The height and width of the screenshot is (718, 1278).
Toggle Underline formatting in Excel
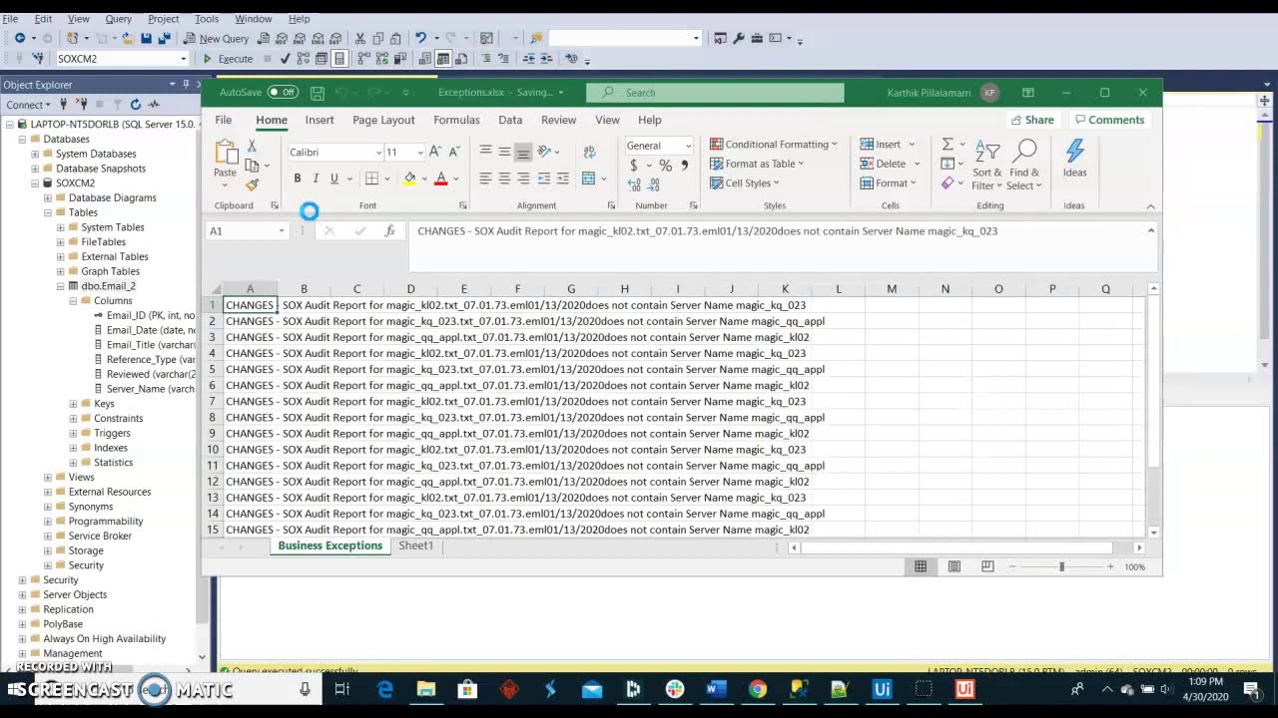point(334,179)
